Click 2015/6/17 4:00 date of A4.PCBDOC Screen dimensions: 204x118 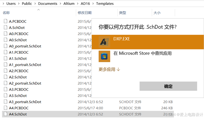tap(90, 108)
